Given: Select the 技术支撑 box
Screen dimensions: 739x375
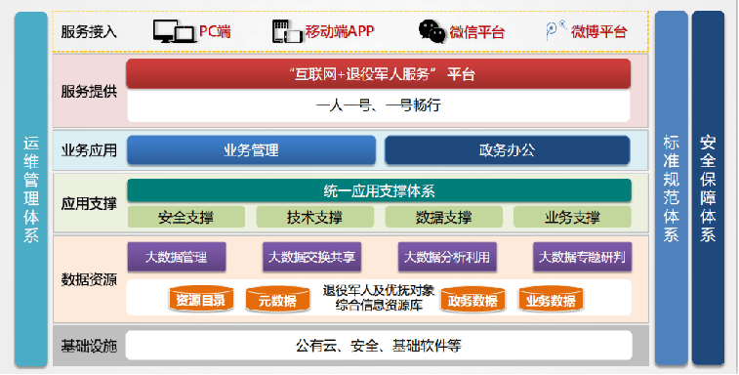Looking at the screenshot, I should click(314, 217).
